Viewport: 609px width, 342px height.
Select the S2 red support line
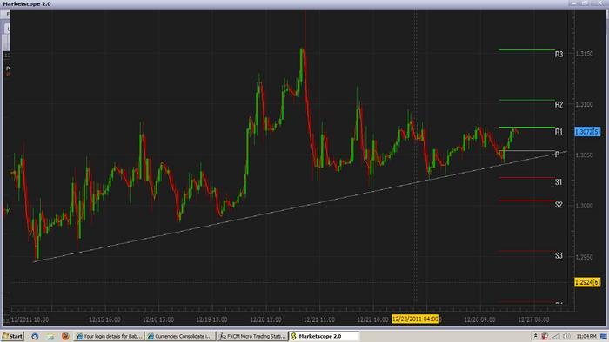(526, 201)
